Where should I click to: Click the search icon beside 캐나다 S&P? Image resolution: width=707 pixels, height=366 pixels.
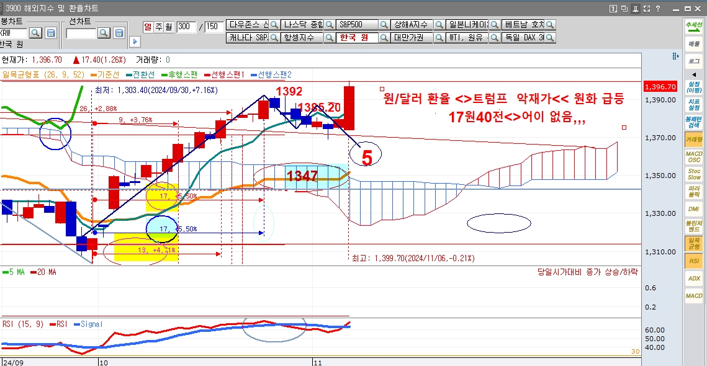click(274, 38)
